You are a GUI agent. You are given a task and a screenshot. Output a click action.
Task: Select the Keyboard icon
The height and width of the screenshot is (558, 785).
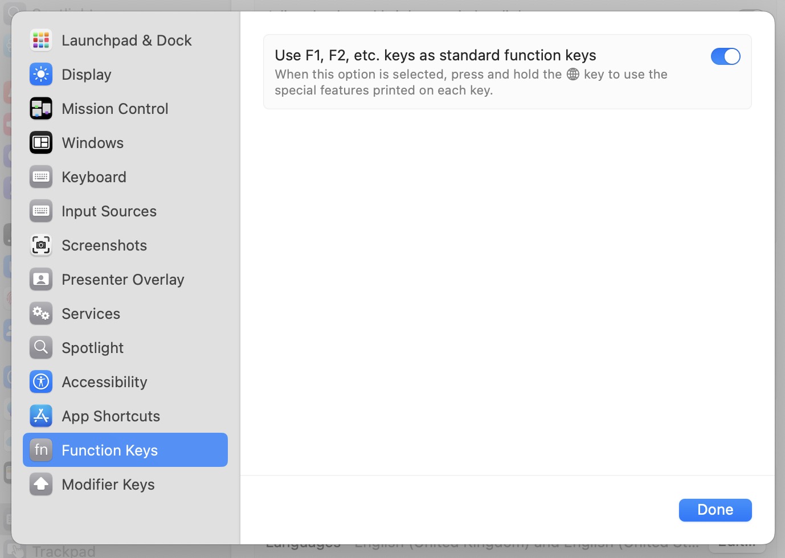point(40,177)
